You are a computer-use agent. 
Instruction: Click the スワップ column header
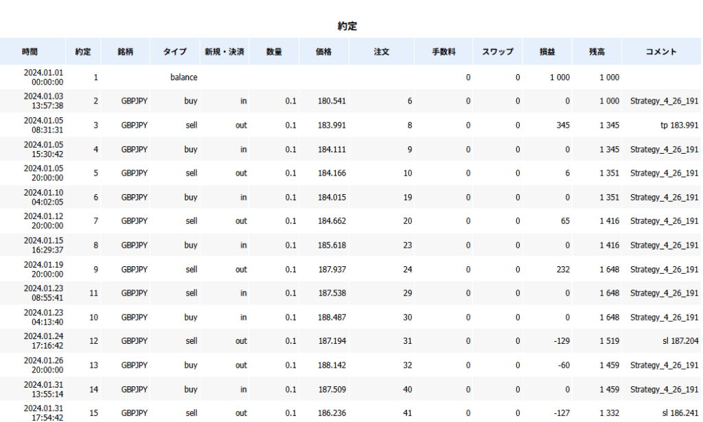click(x=498, y=52)
